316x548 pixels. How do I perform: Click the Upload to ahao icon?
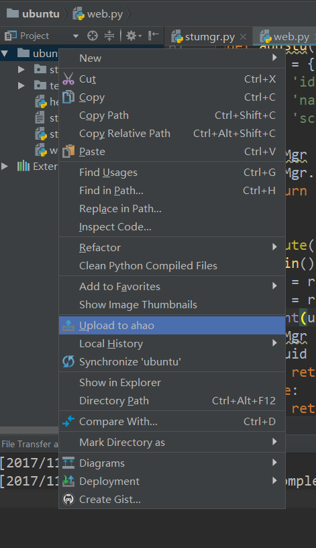point(68,325)
